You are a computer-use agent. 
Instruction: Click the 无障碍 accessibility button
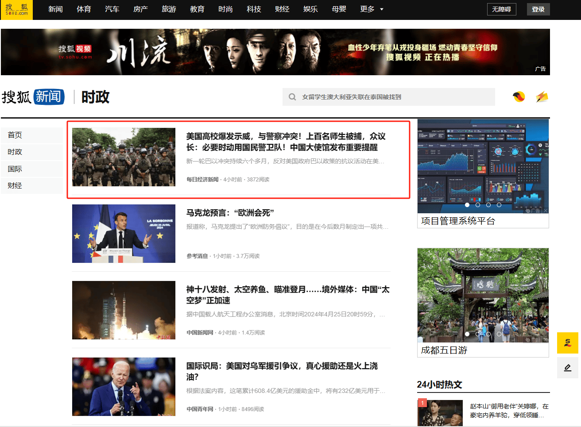click(x=501, y=9)
